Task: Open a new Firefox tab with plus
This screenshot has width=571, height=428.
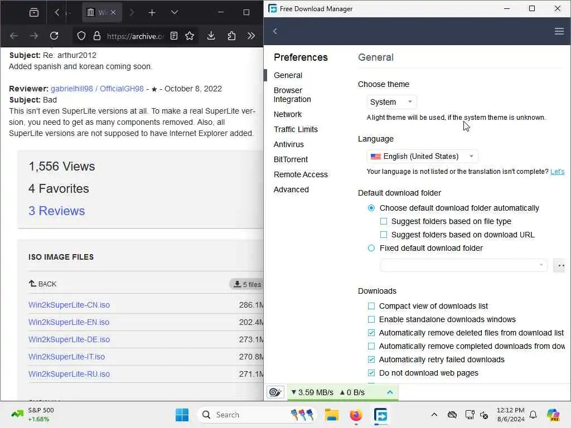Action: pyautogui.click(x=152, y=13)
